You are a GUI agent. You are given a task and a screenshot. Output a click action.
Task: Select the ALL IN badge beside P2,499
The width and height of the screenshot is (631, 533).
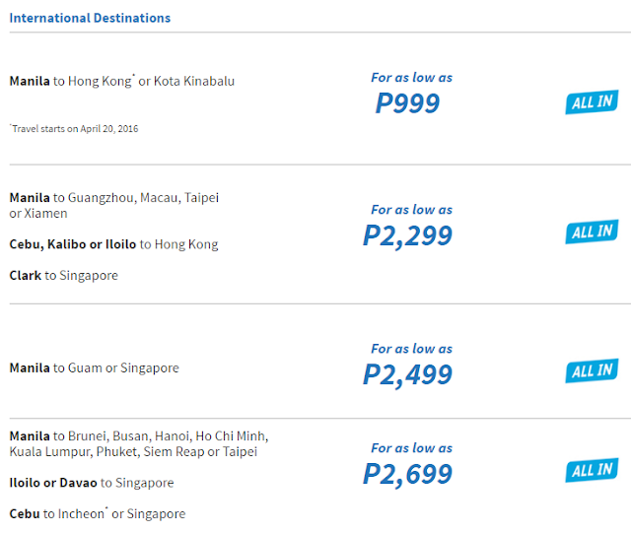tap(592, 370)
